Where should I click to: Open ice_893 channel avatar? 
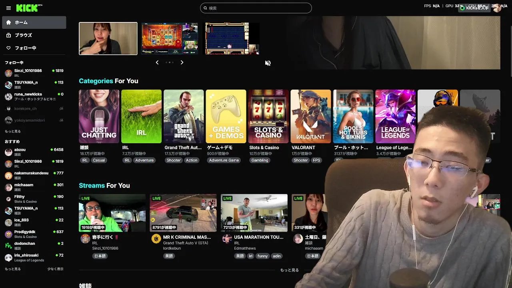pos(8,222)
